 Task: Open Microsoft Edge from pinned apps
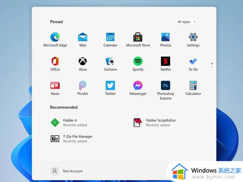(55, 40)
